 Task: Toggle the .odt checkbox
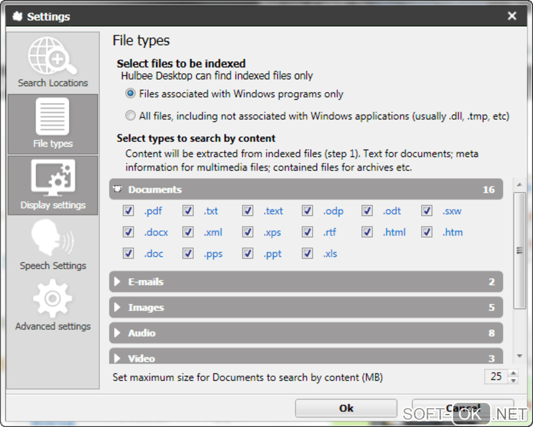pyautogui.click(x=367, y=211)
